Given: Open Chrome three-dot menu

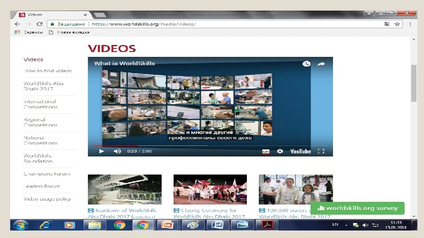Looking at the screenshot, I should [x=410, y=24].
